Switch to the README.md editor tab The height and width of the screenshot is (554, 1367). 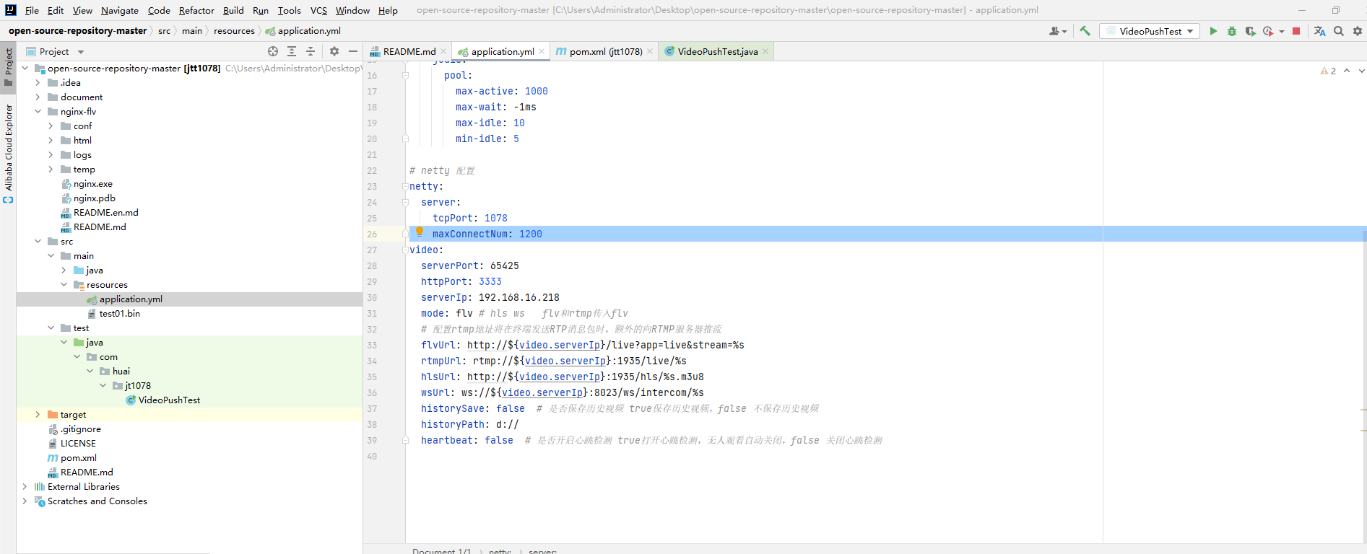point(409,51)
